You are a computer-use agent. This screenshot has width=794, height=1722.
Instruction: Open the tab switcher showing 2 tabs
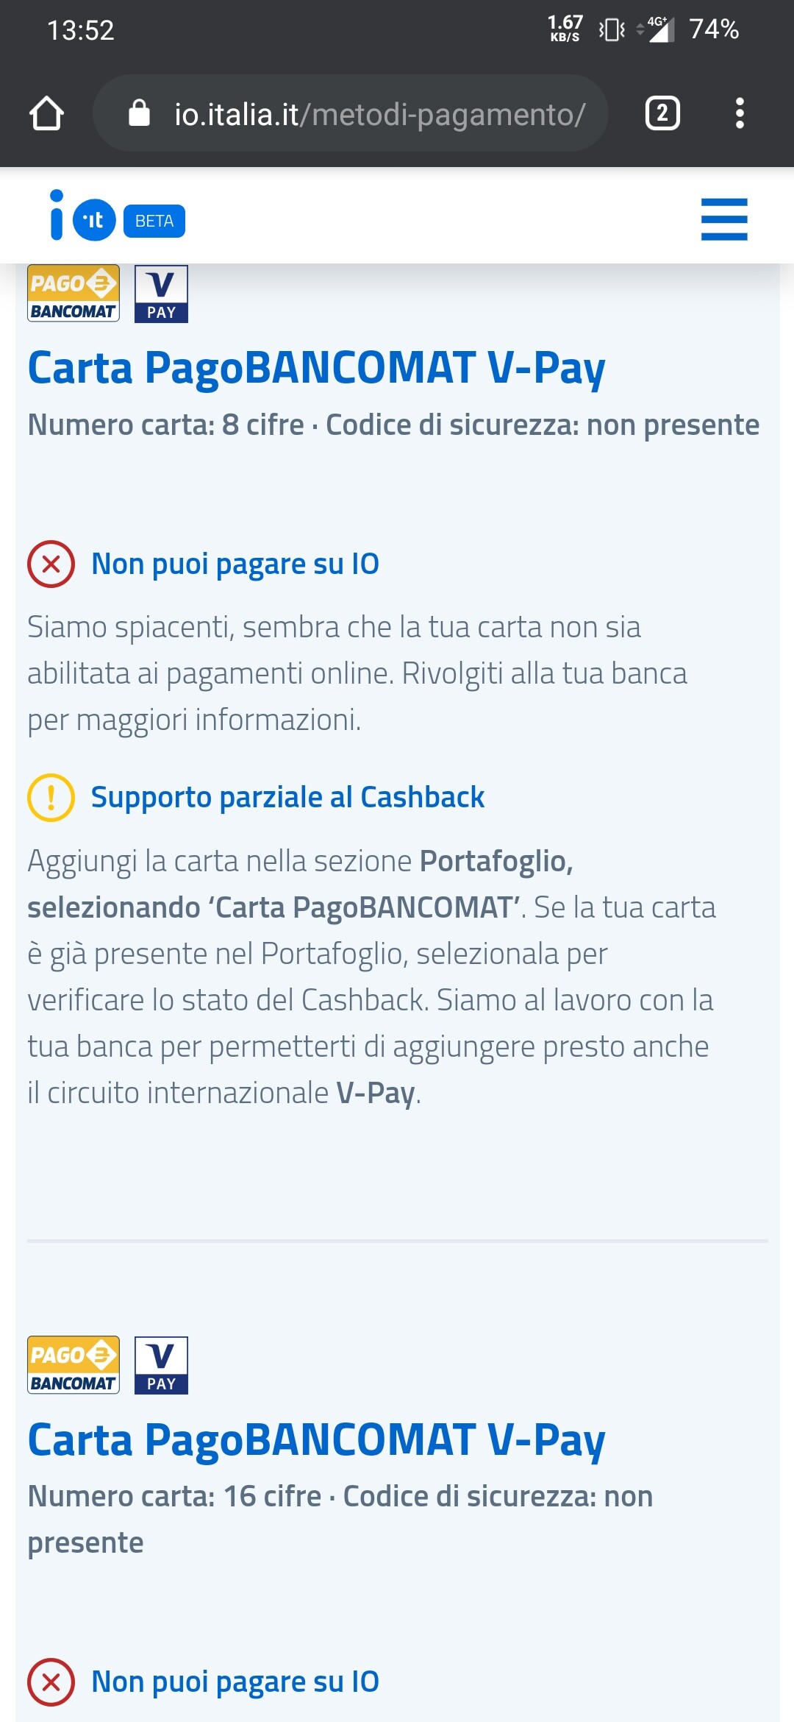coord(662,113)
